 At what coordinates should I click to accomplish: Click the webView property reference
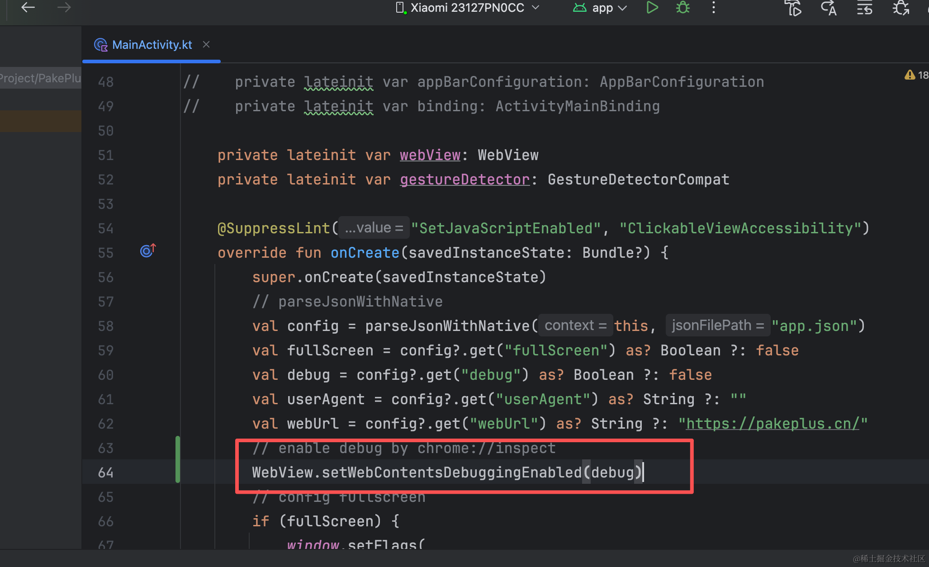pyautogui.click(x=430, y=155)
